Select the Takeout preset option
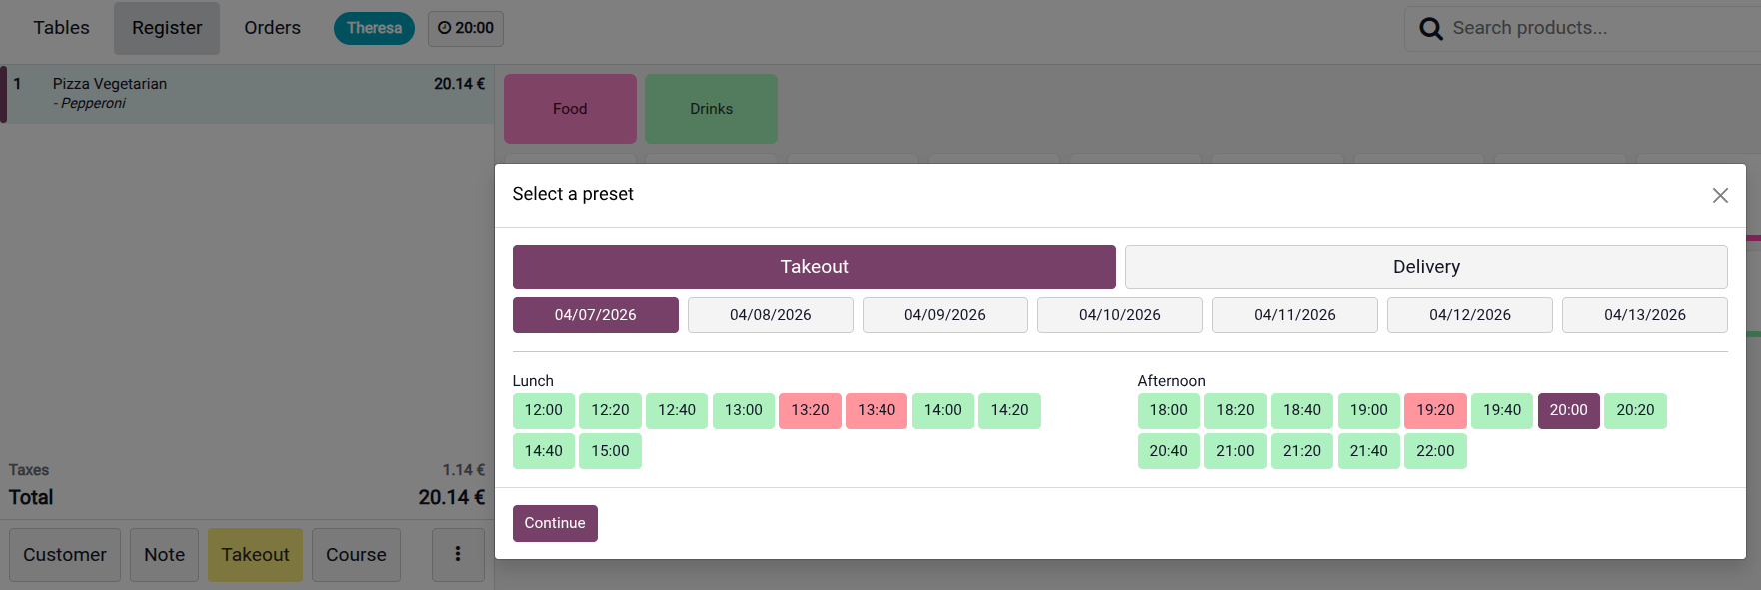1761x590 pixels. [814, 267]
